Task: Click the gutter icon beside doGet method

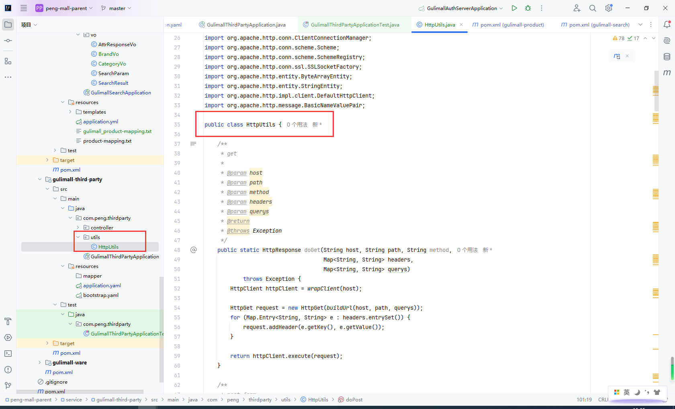Action: click(194, 250)
